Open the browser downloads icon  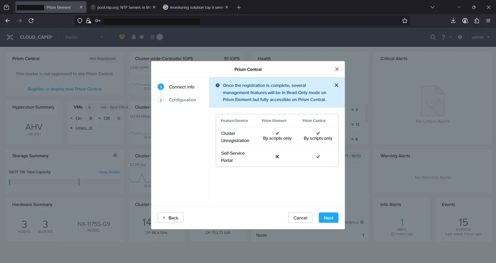coord(453,21)
